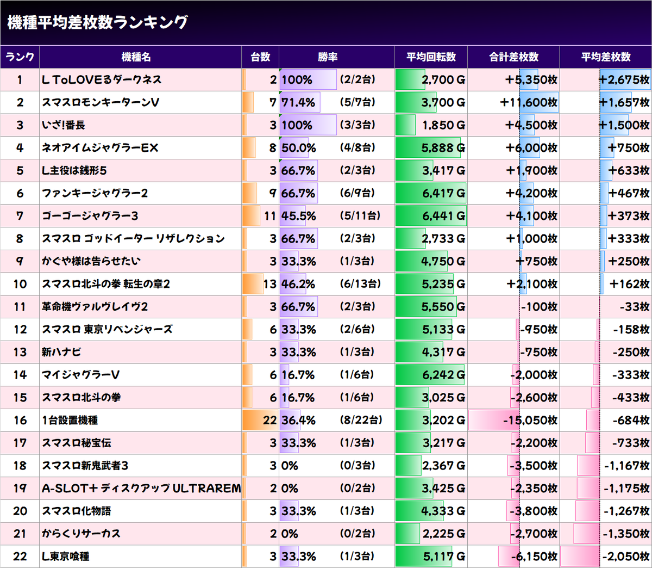Click the 平均回転数 column header
The width and height of the screenshot is (652, 568).
[431, 57]
